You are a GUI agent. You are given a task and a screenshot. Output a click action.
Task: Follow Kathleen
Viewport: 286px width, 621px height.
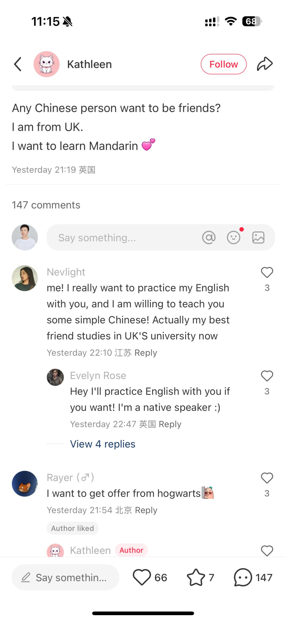click(x=224, y=64)
